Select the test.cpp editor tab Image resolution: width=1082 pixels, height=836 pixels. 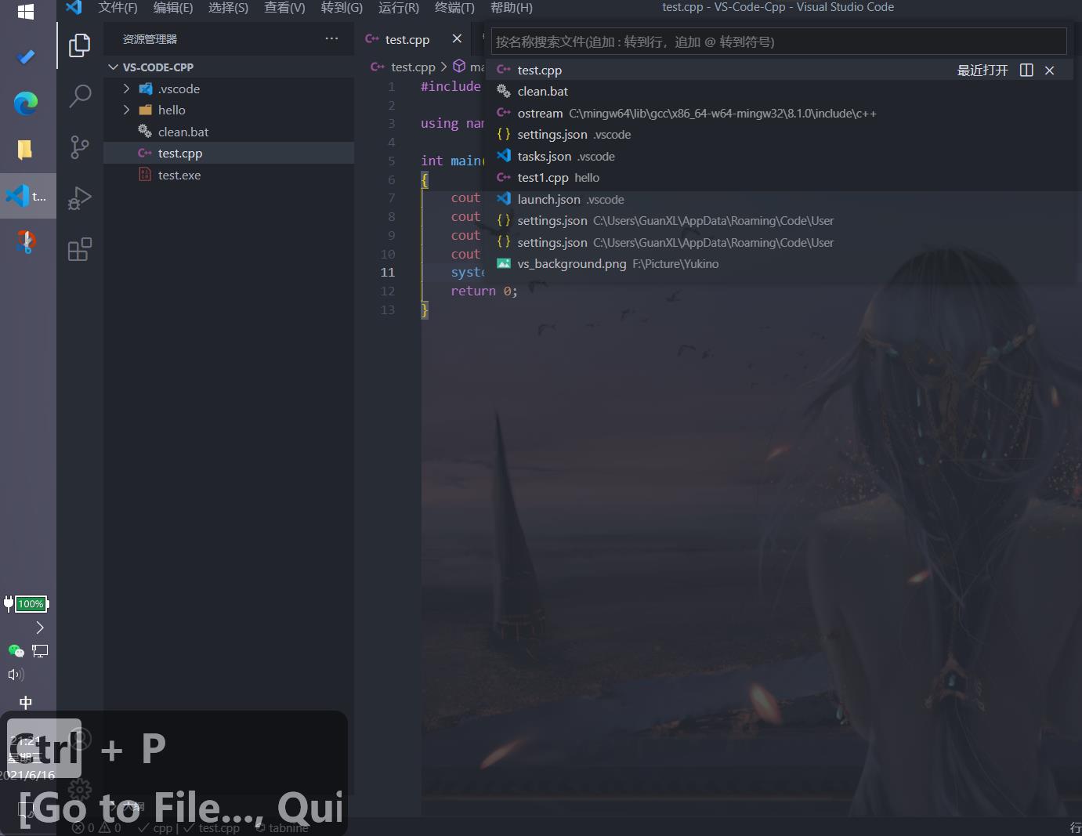tap(407, 39)
